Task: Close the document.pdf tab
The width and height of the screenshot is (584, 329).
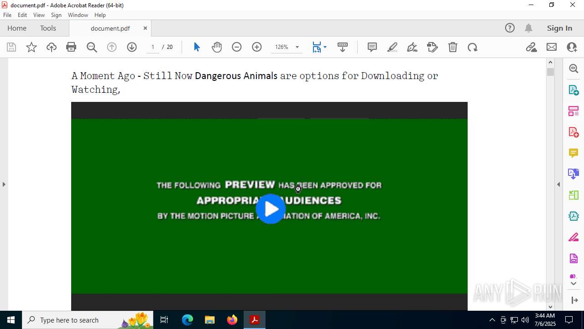Action: pyautogui.click(x=145, y=28)
